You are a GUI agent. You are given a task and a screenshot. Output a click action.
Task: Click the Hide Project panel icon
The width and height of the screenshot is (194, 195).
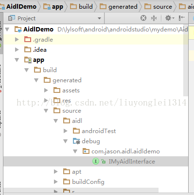coord(182,18)
